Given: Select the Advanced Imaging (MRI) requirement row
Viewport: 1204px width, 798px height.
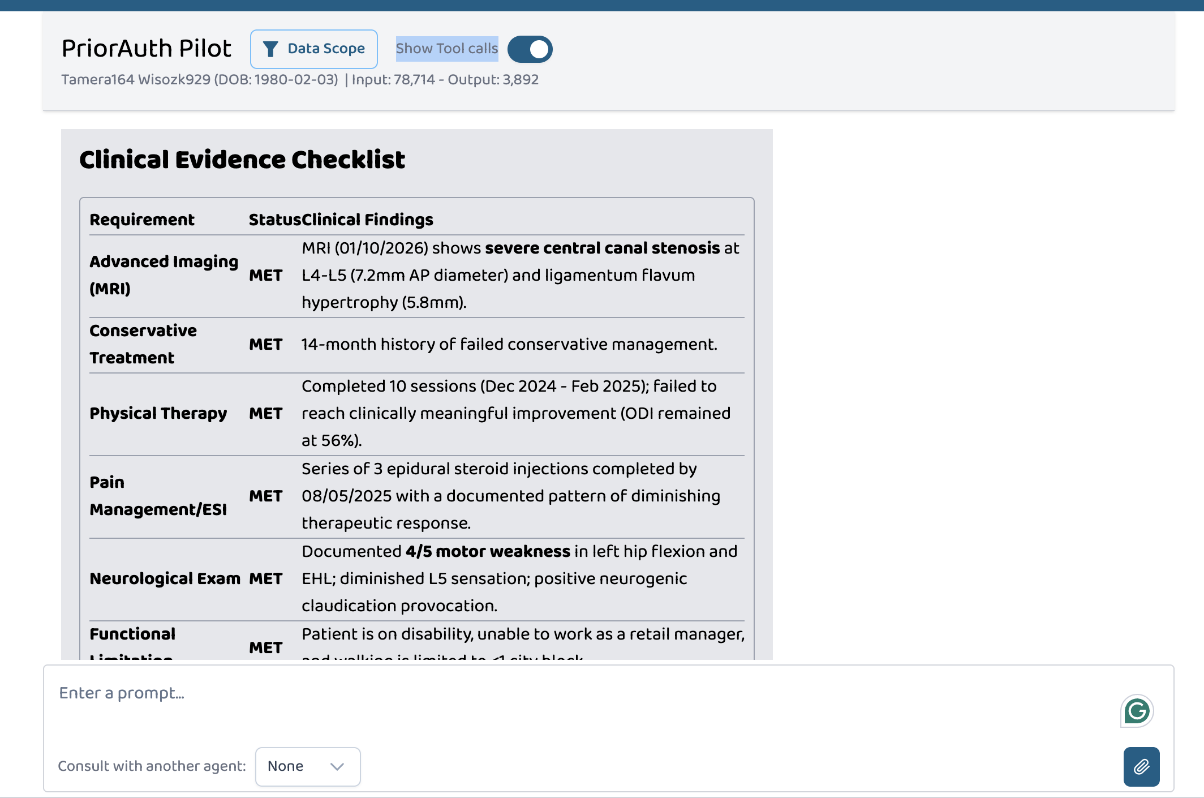Looking at the screenshot, I should 417,276.
